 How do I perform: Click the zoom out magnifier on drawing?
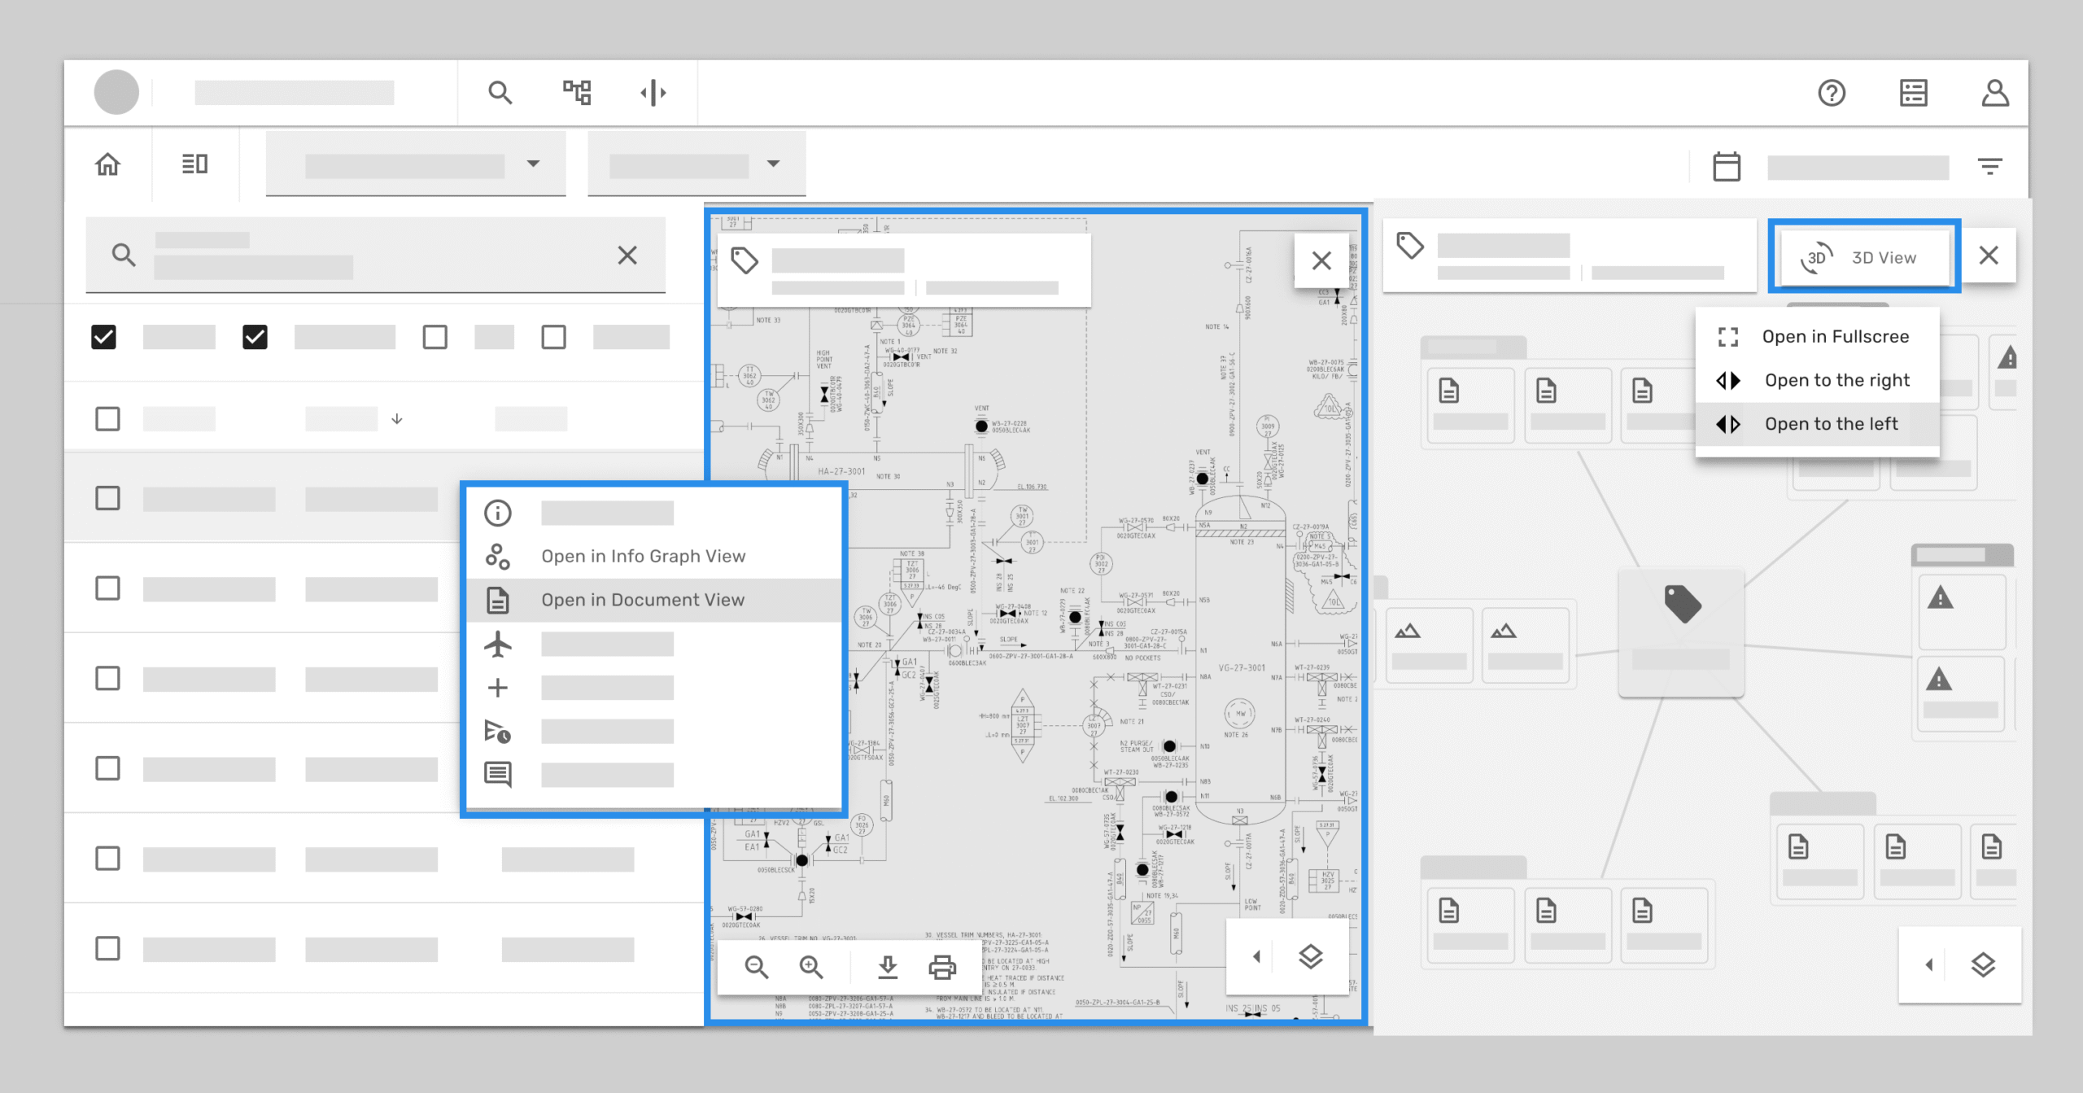coord(756,966)
